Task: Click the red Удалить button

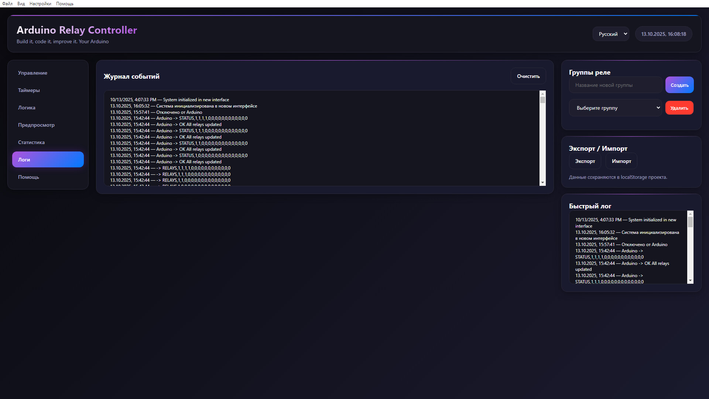Action: [679, 108]
